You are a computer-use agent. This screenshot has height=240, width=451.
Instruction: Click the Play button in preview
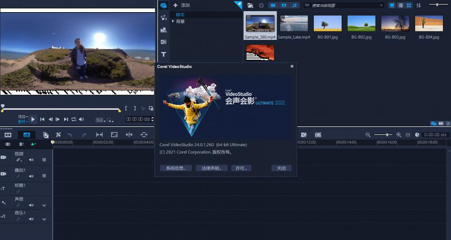(33, 119)
